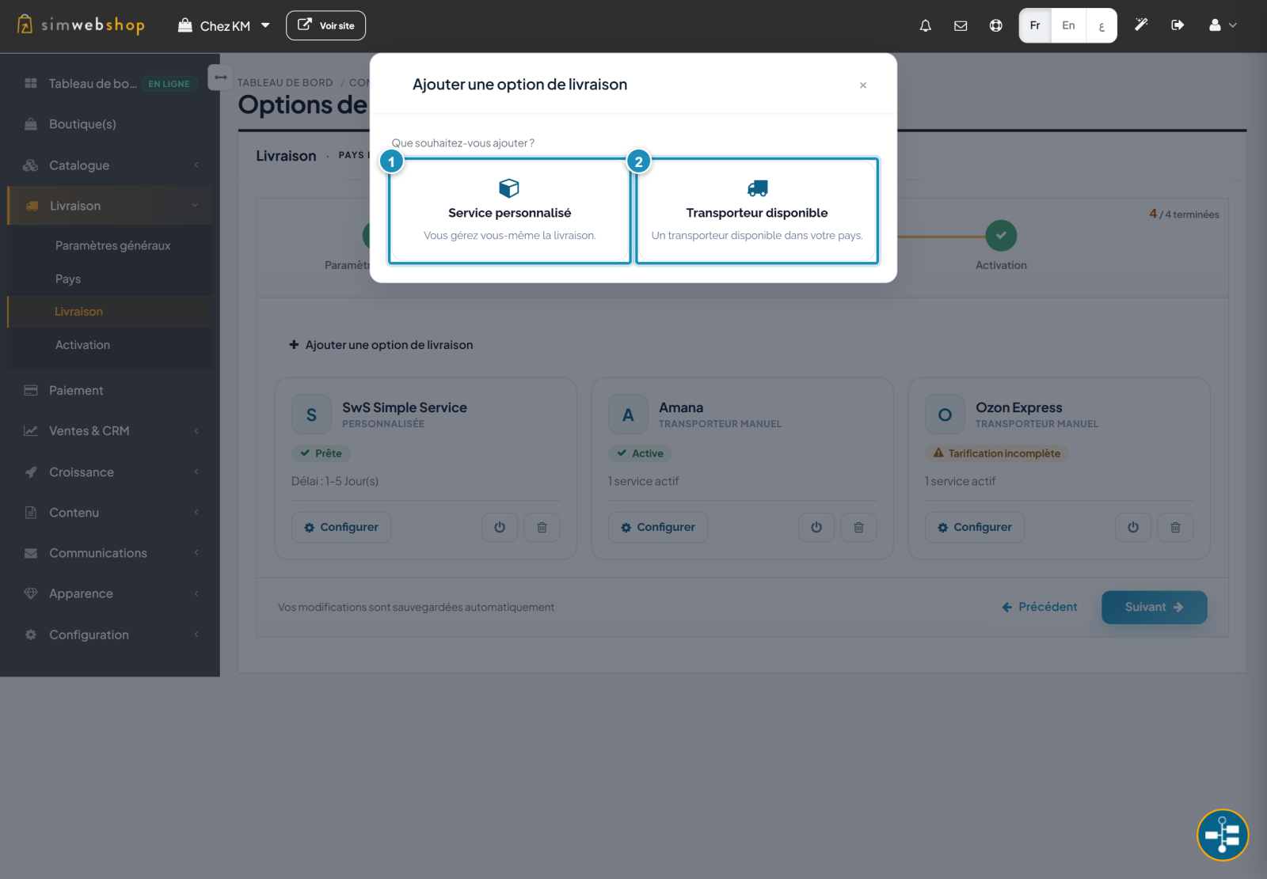
Task: Open the floating workflow diagram button
Action: pos(1222,835)
